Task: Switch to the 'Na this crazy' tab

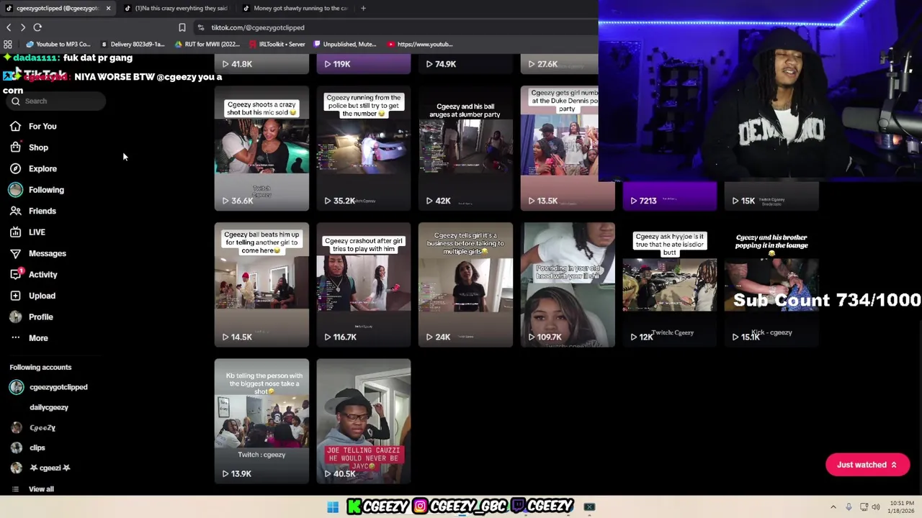Action: coord(176,8)
